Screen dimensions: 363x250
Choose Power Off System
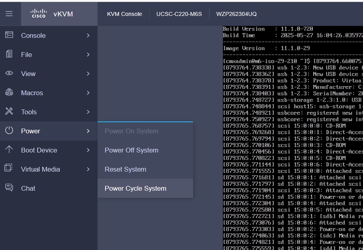coord(131,150)
